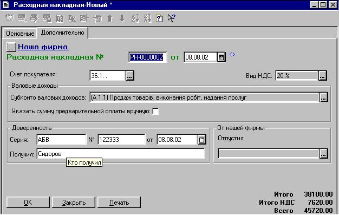The image size is (339, 215).
Task: Click the green Расходная накладная № heading
Action: tap(55, 57)
